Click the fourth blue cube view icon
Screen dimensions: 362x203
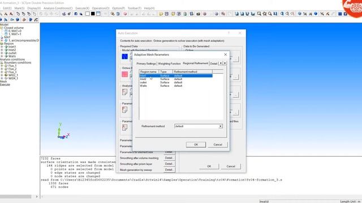pos(253,14)
